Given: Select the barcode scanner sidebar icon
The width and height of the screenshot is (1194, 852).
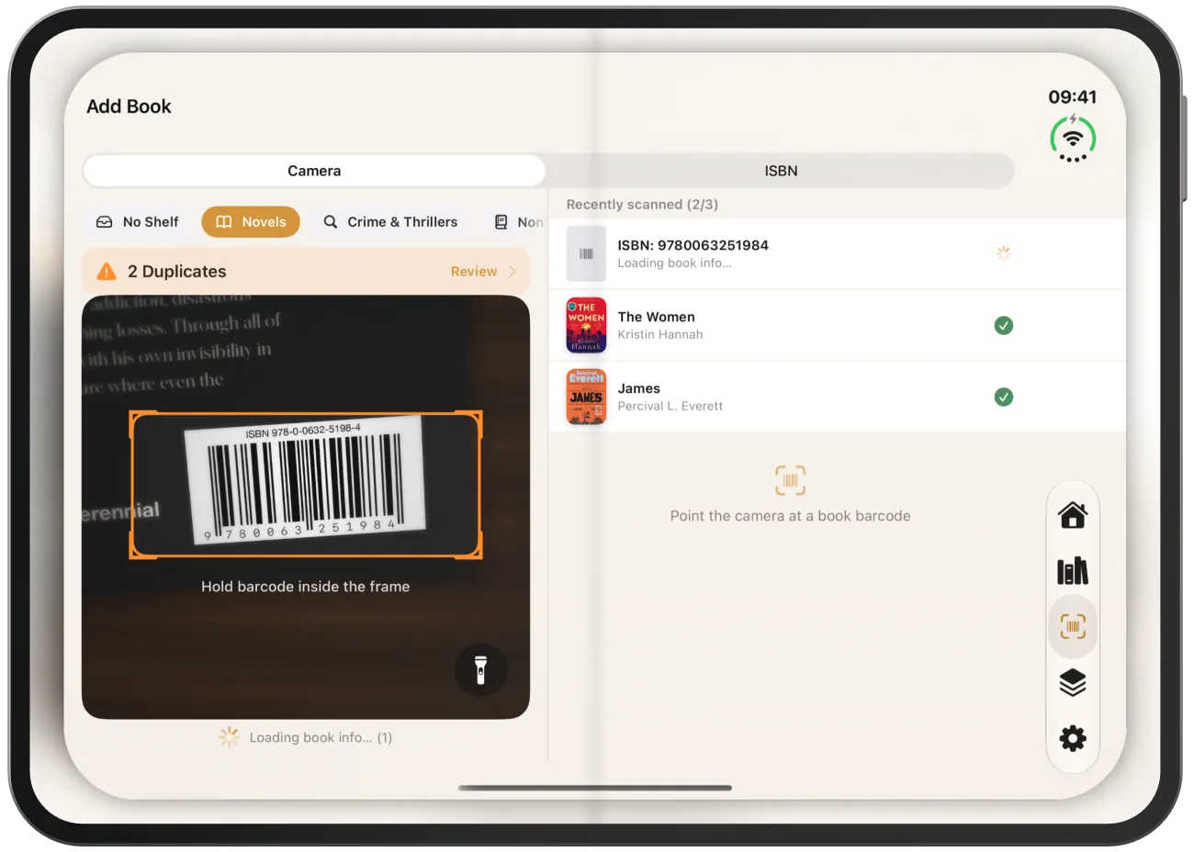Looking at the screenshot, I should (x=1072, y=626).
